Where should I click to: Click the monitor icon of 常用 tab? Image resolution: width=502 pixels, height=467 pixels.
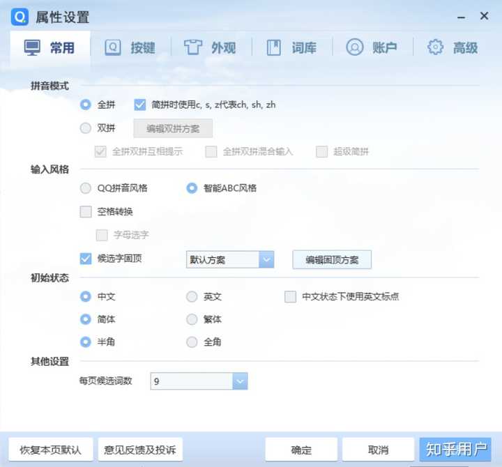(32, 47)
